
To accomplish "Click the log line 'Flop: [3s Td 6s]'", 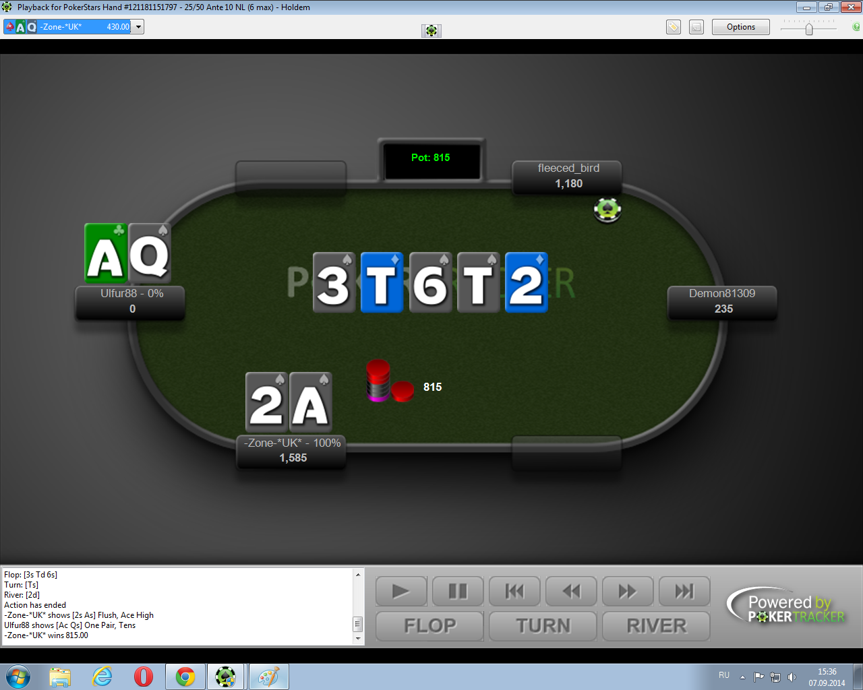I will tap(30, 575).
